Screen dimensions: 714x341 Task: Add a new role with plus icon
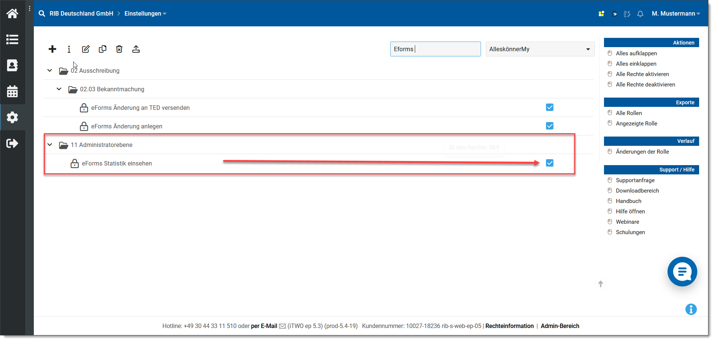[52, 49]
